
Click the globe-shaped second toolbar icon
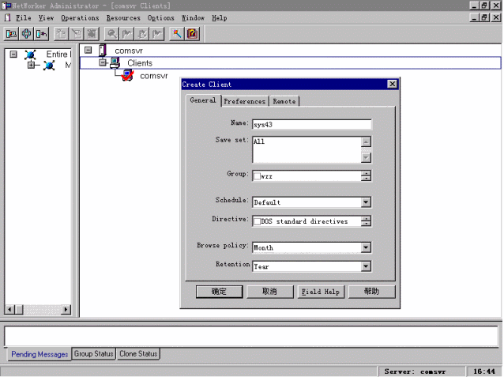pos(26,33)
